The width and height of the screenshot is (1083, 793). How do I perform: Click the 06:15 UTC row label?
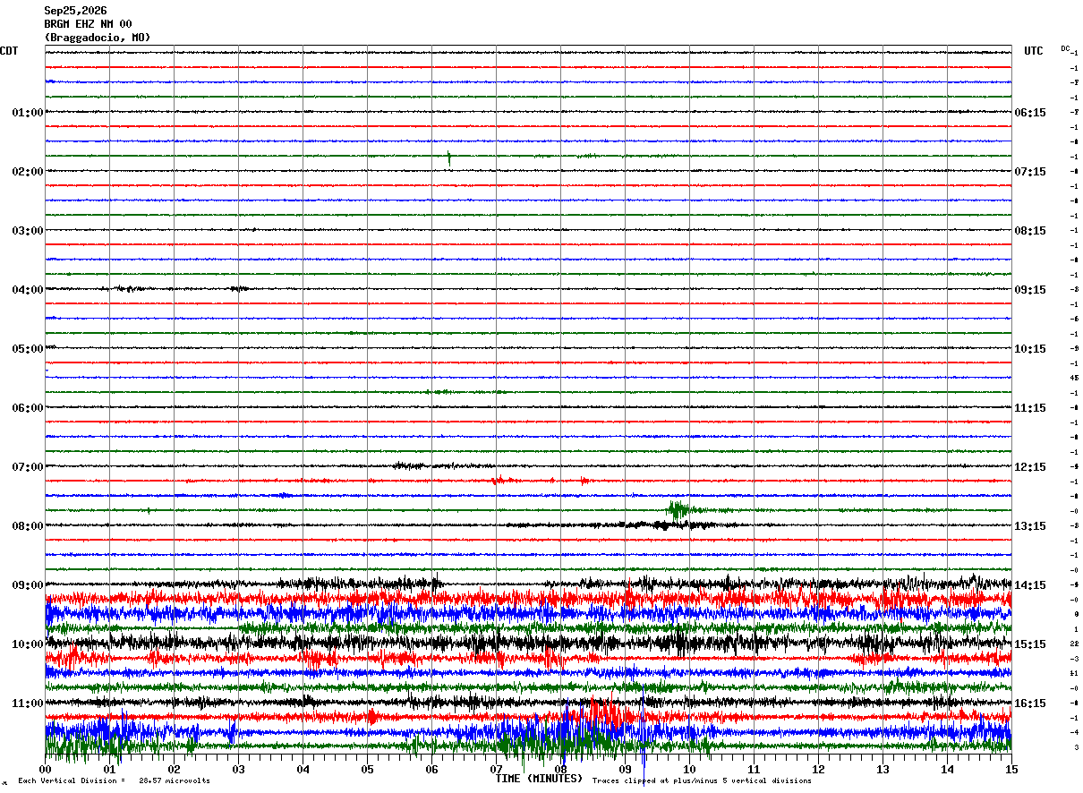point(1030,113)
